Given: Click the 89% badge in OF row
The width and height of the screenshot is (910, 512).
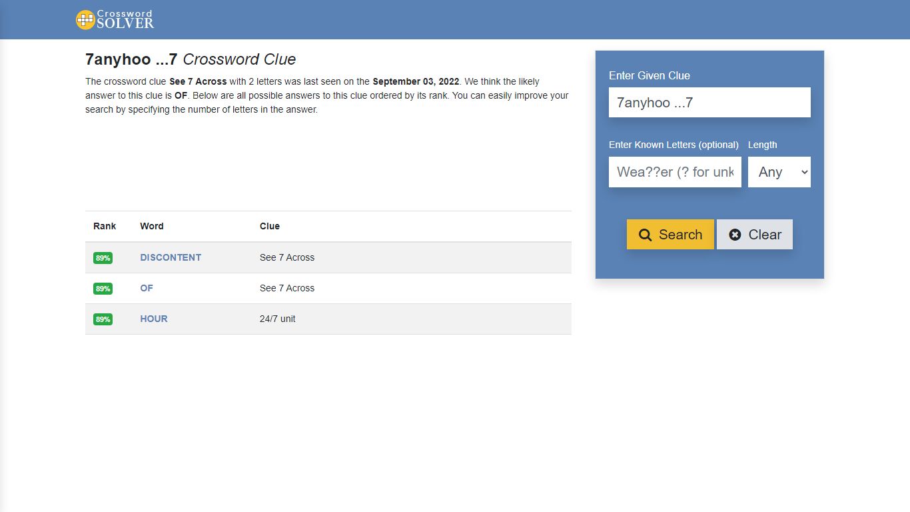Looking at the screenshot, I should [103, 289].
